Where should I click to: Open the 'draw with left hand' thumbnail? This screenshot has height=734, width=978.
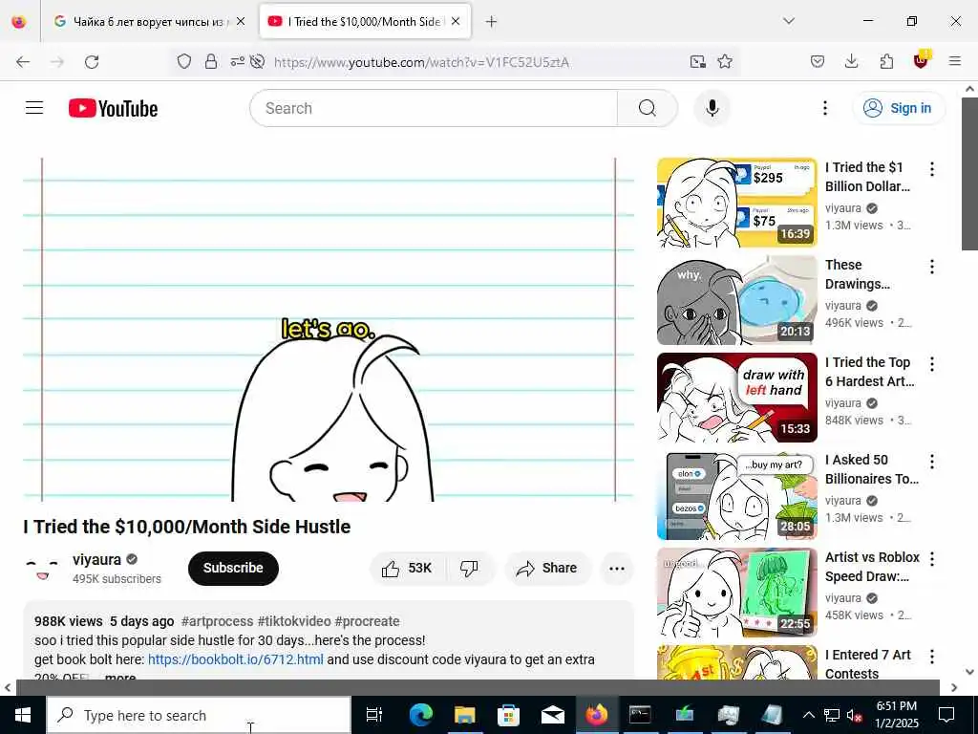pos(736,398)
